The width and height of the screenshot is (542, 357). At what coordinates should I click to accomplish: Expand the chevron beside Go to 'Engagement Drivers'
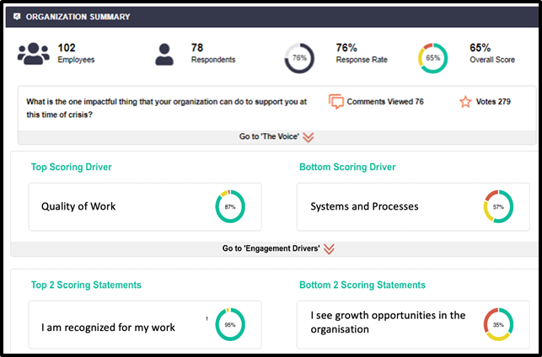click(329, 249)
